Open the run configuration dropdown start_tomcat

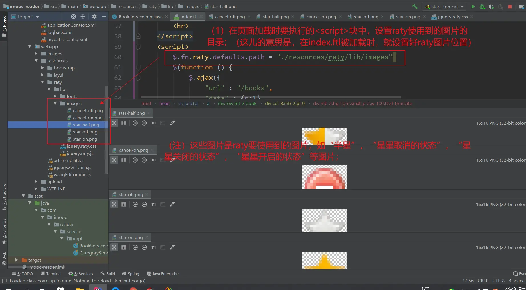[444, 6]
